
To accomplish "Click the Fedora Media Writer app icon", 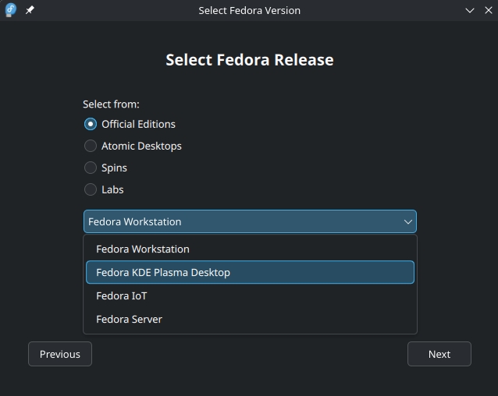I will point(10,10).
